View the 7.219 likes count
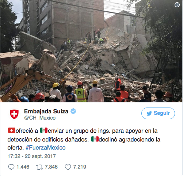Image resolution: width=183 pixels, height=177 pixels. click(x=80, y=167)
